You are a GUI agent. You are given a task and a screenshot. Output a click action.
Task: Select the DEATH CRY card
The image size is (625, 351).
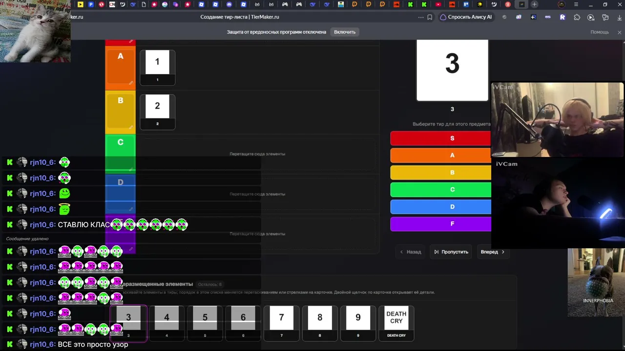[396, 323]
